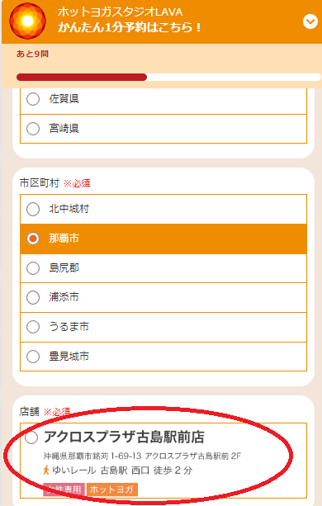Click the あと9問 remaining questions label
322x506 pixels.
32,54
